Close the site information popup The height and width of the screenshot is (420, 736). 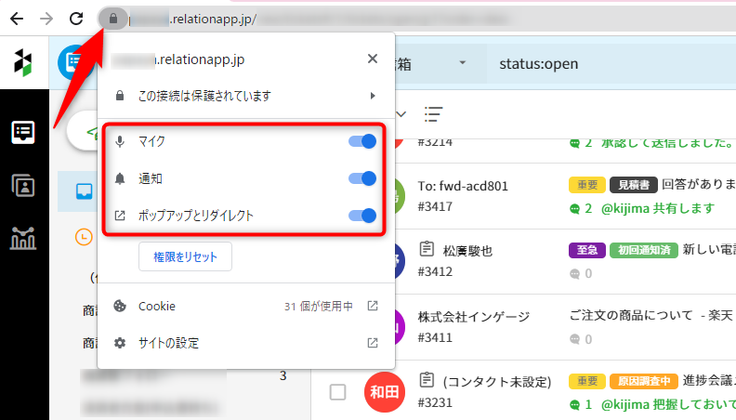373,59
